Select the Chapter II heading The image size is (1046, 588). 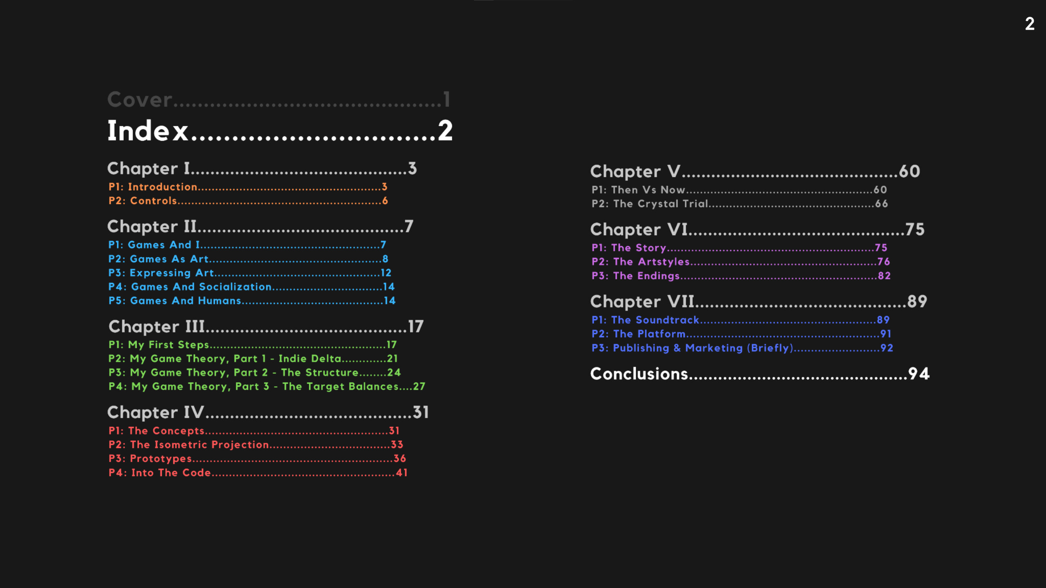(260, 227)
